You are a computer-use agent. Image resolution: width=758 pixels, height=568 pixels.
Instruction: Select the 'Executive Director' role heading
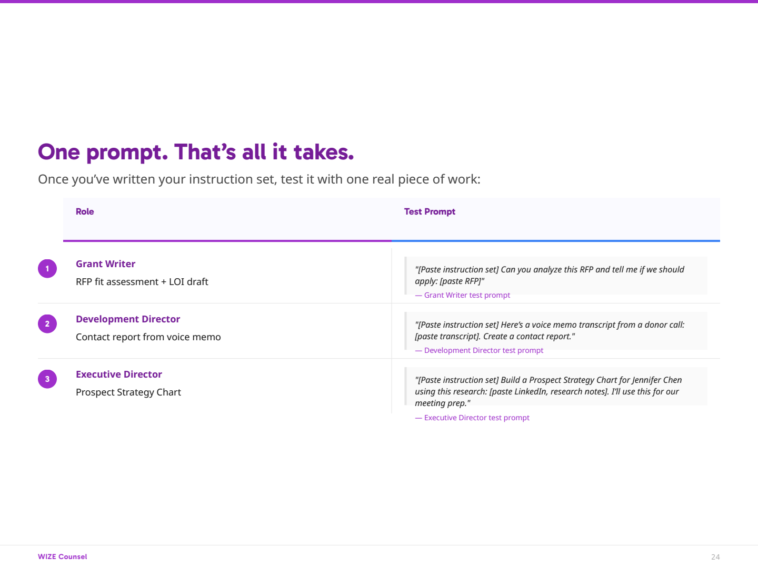click(119, 374)
